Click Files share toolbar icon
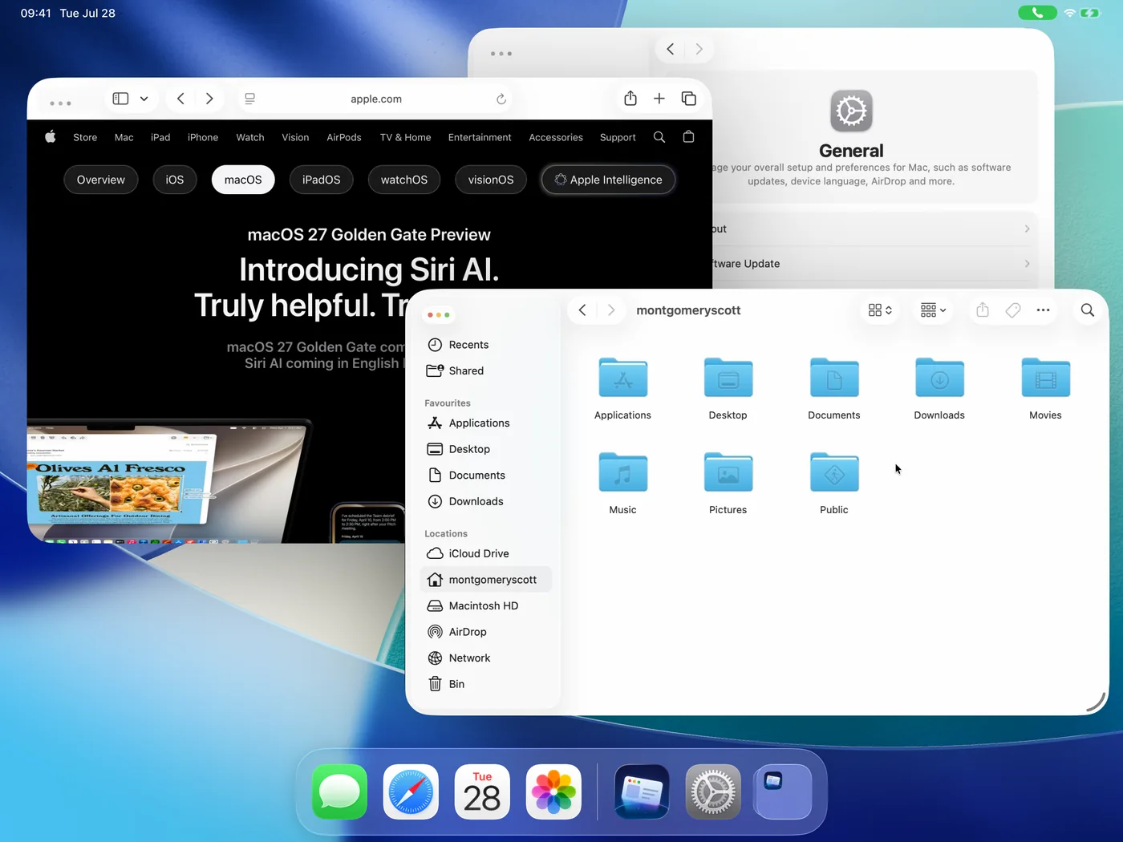1123x842 pixels. click(983, 310)
